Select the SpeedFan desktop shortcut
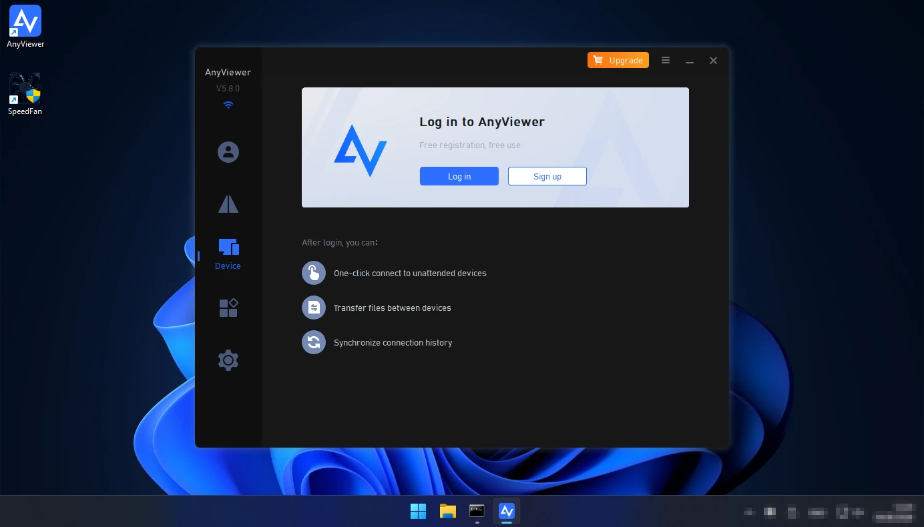The image size is (924, 527). [x=25, y=94]
